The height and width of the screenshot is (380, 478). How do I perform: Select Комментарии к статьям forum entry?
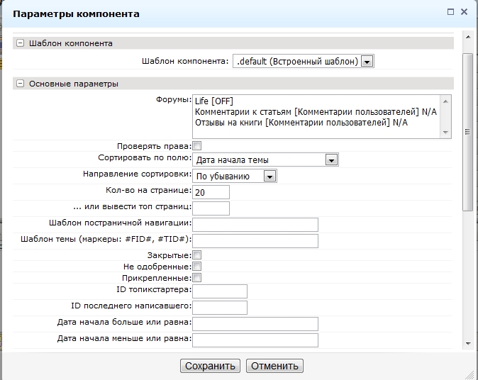[316, 112]
